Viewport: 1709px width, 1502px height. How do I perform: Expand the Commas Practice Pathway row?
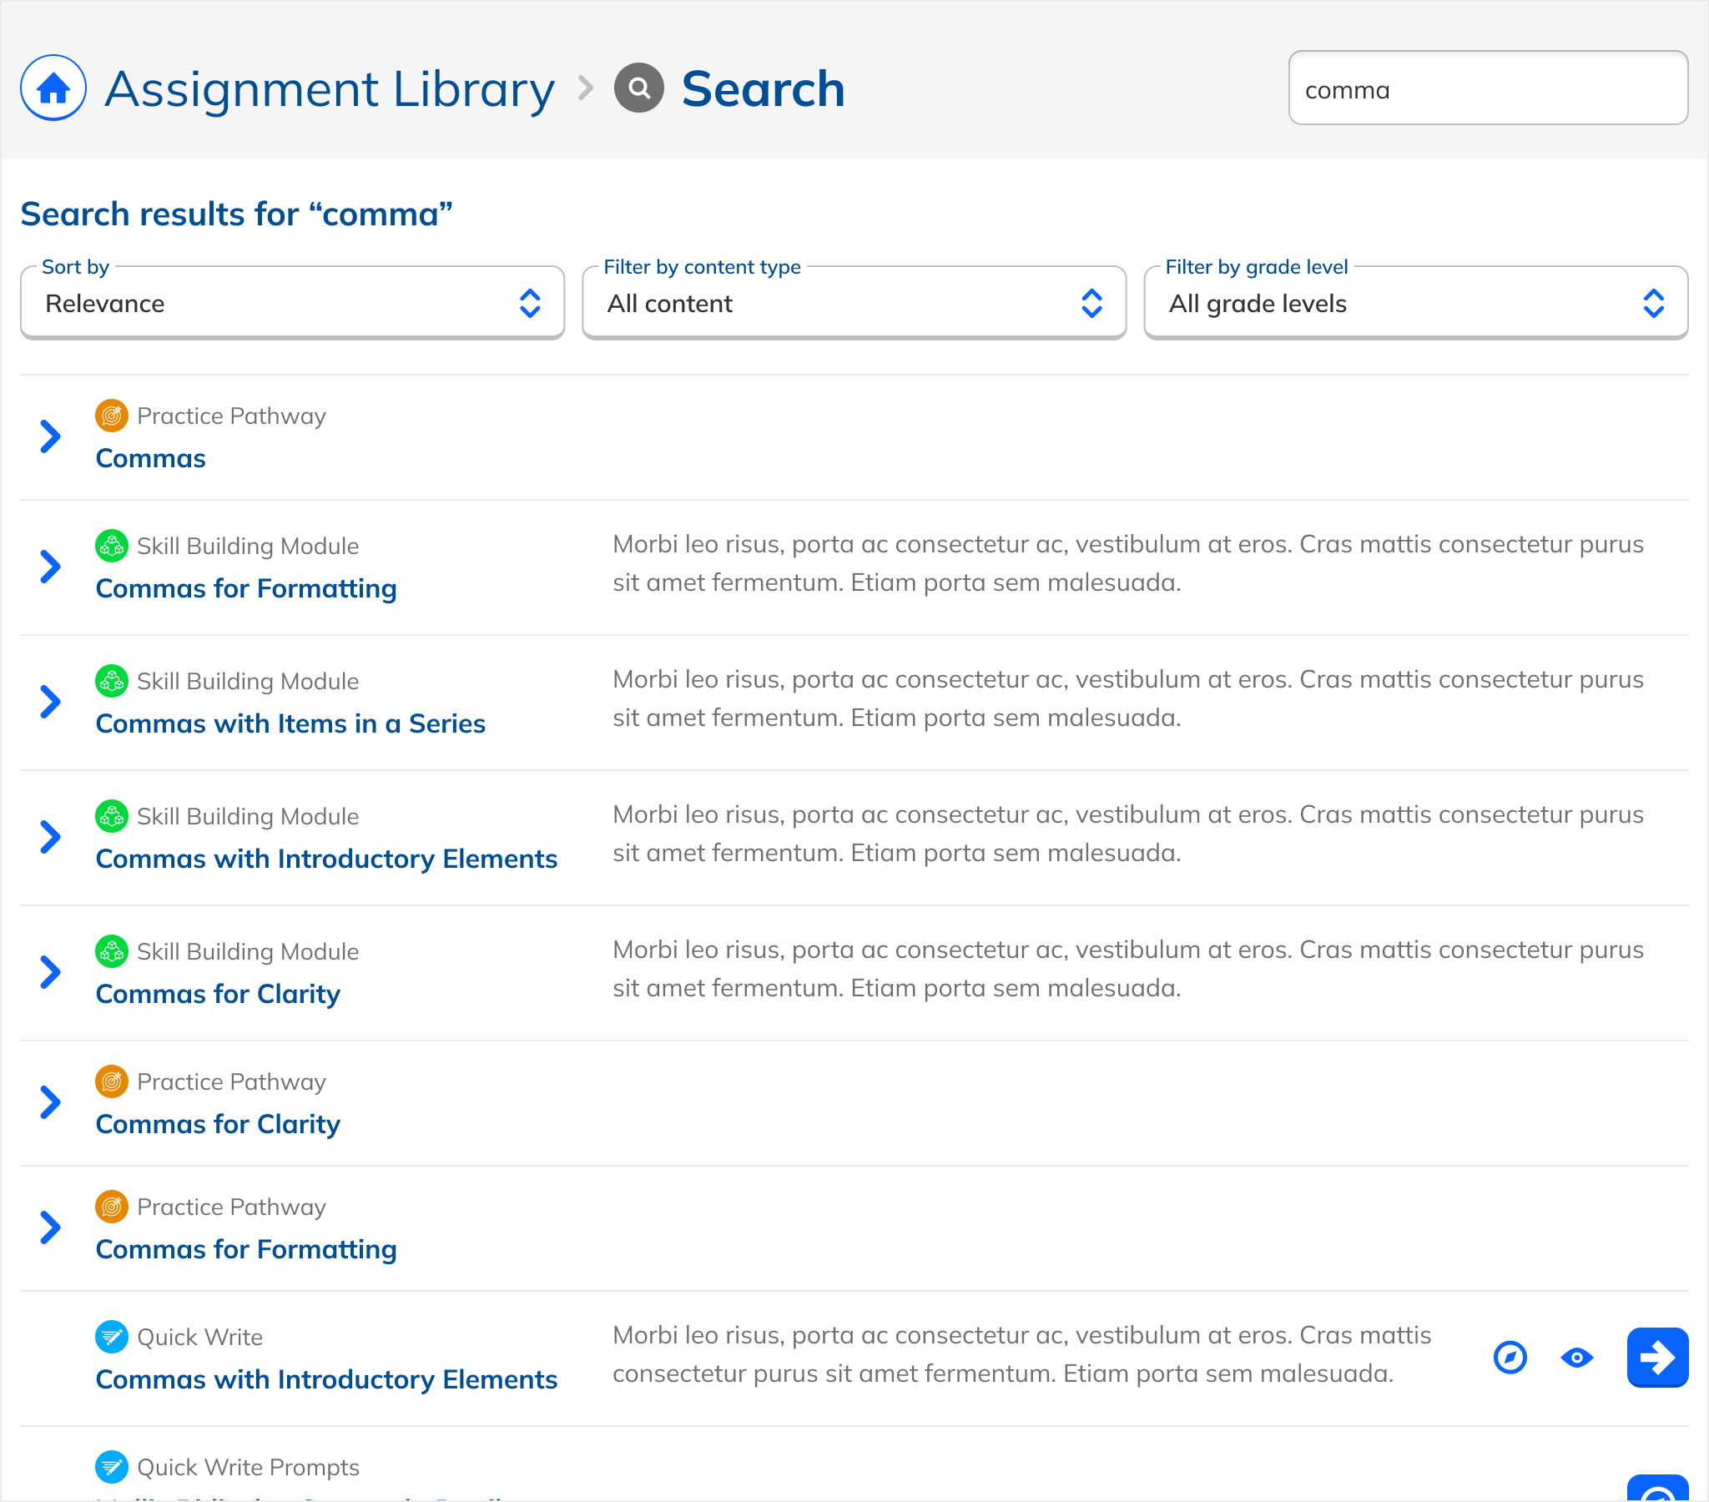tap(51, 436)
